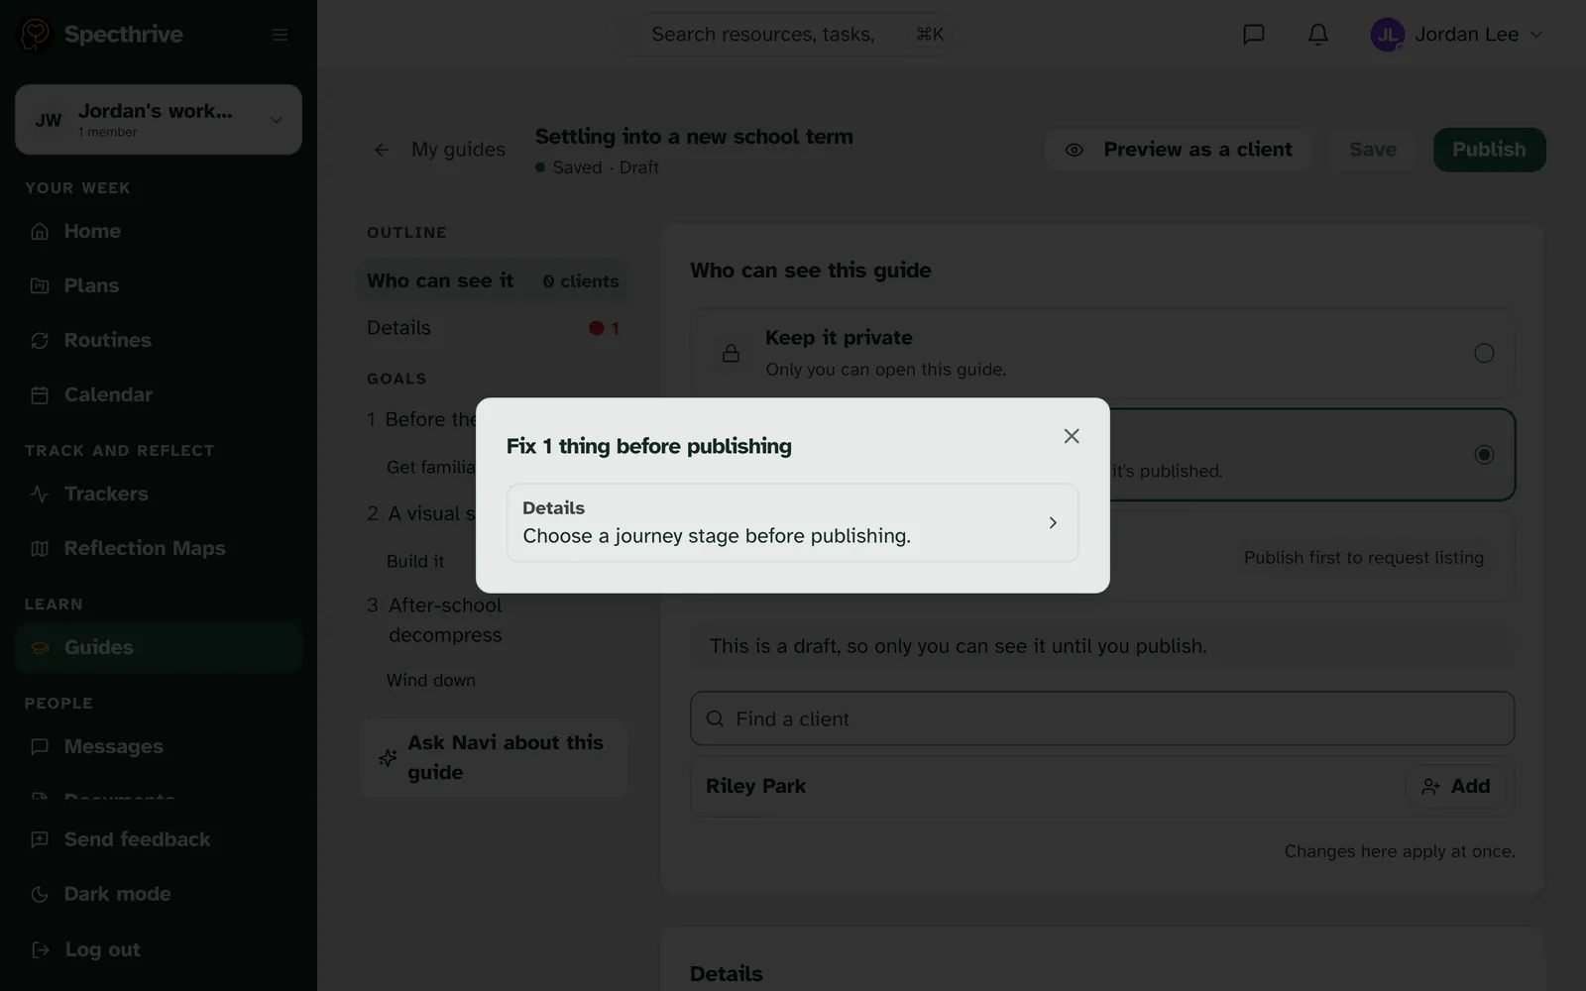Open Routines in the sidebar
Screen dimensions: 1586x991
(159, 340)
